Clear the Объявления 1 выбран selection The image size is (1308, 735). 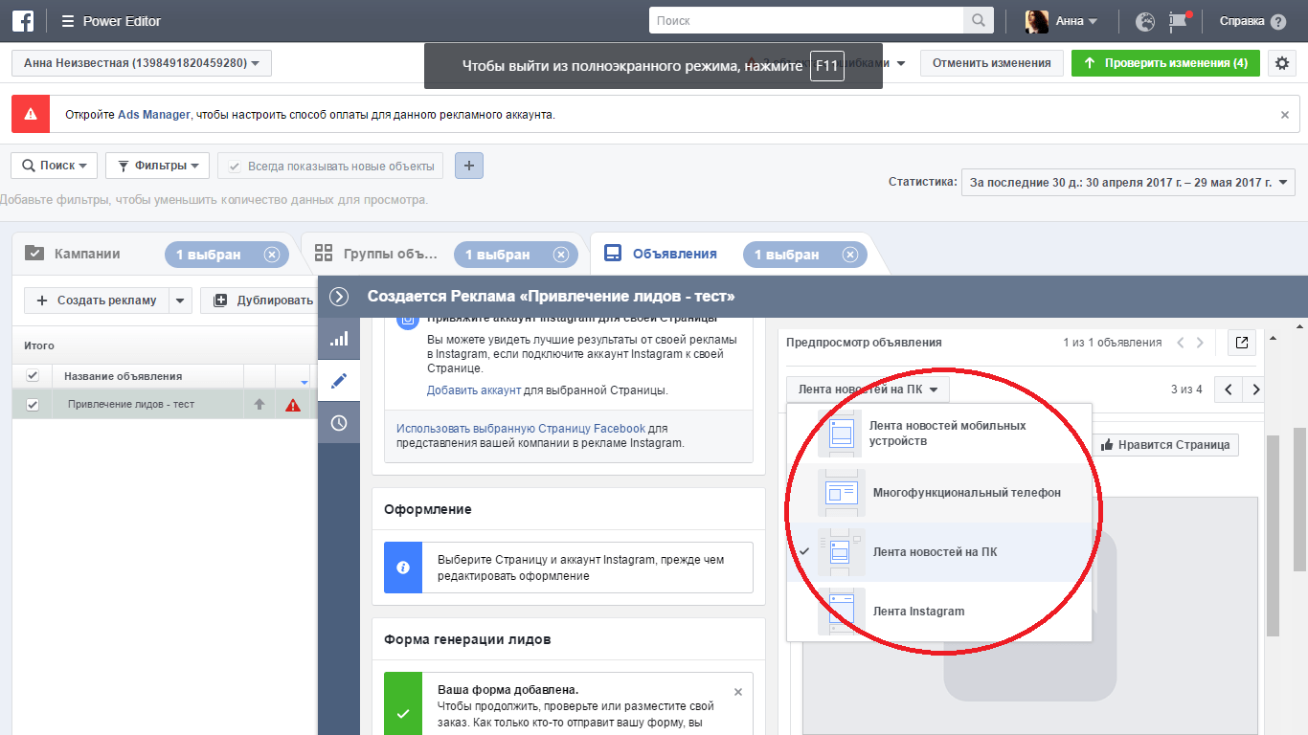pyautogui.click(x=850, y=255)
